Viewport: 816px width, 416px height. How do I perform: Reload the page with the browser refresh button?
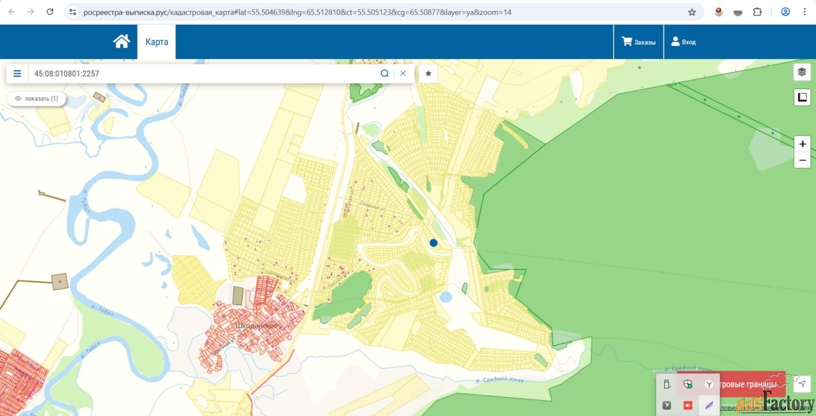point(50,12)
